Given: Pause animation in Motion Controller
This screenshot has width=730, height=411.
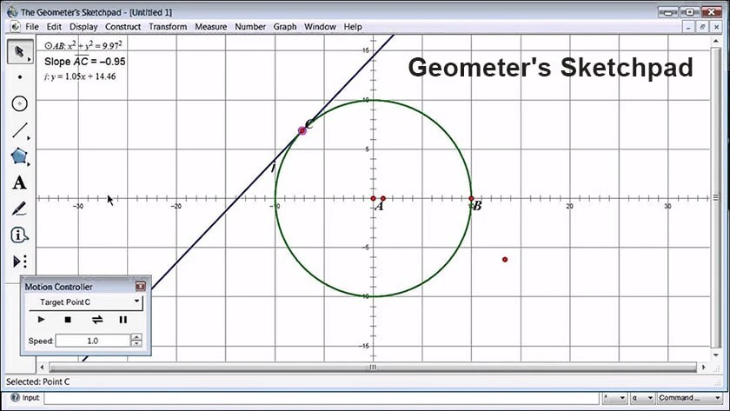Looking at the screenshot, I should 123,319.
